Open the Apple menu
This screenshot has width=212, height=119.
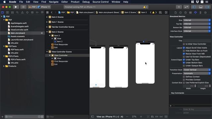[4, 2]
